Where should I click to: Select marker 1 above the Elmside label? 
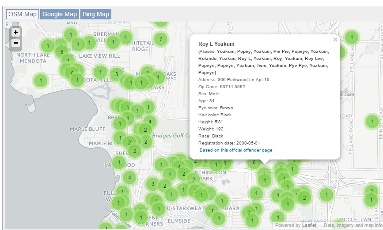click(x=159, y=209)
